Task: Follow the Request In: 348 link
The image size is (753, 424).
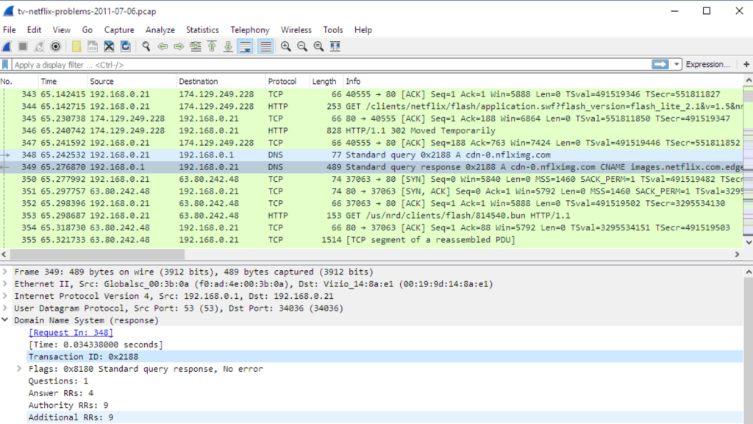Action: coord(70,332)
